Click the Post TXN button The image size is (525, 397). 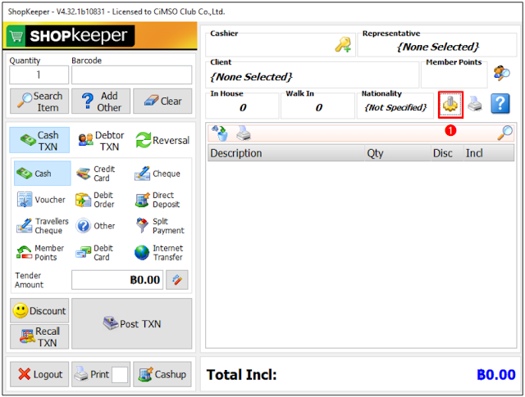[x=131, y=324]
